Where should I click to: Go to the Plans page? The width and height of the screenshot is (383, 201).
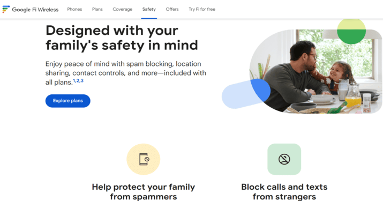[x=97, y=9]
